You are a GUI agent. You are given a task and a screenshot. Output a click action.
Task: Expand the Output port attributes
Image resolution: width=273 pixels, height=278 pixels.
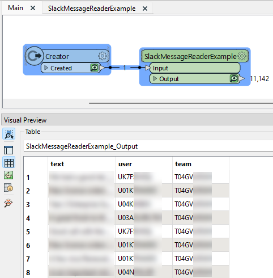click(x=155, y=78)
